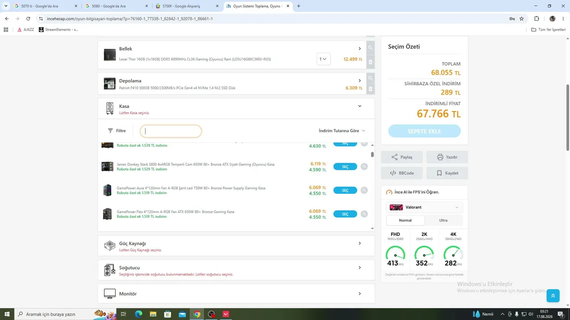Switch the FPS preset to Ultra
570x320 pixels.
(x=443, y=220)
